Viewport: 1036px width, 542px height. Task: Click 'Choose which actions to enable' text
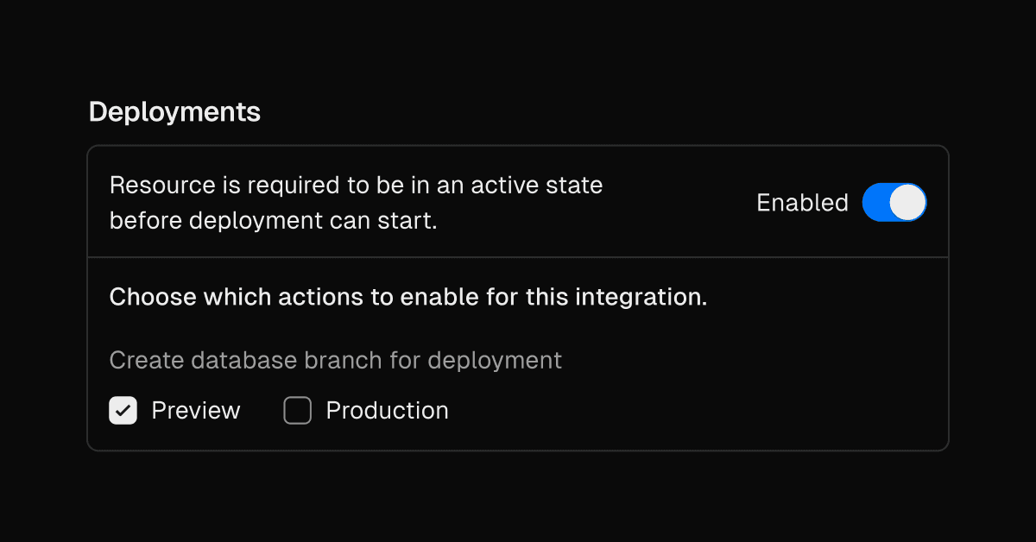point(408,298)
